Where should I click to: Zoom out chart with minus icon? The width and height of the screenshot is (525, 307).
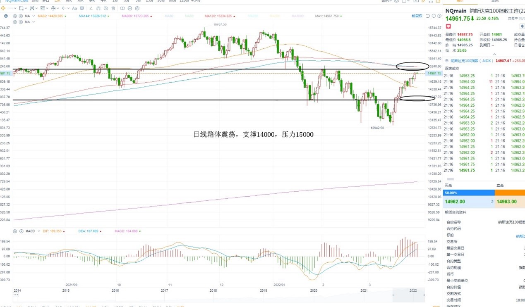click(434, 16)
